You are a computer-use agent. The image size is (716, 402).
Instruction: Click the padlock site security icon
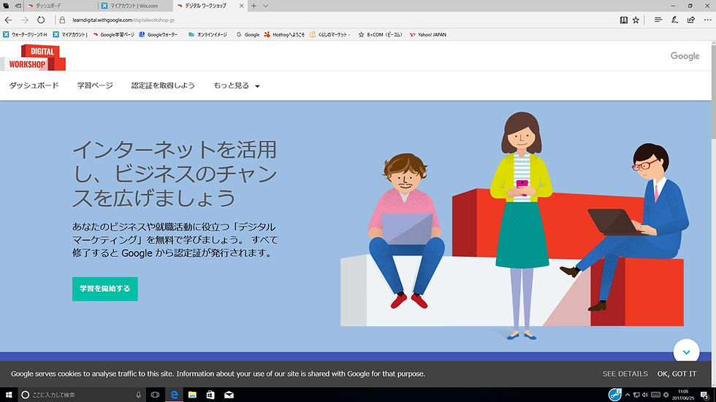click(x=62, y=20)
